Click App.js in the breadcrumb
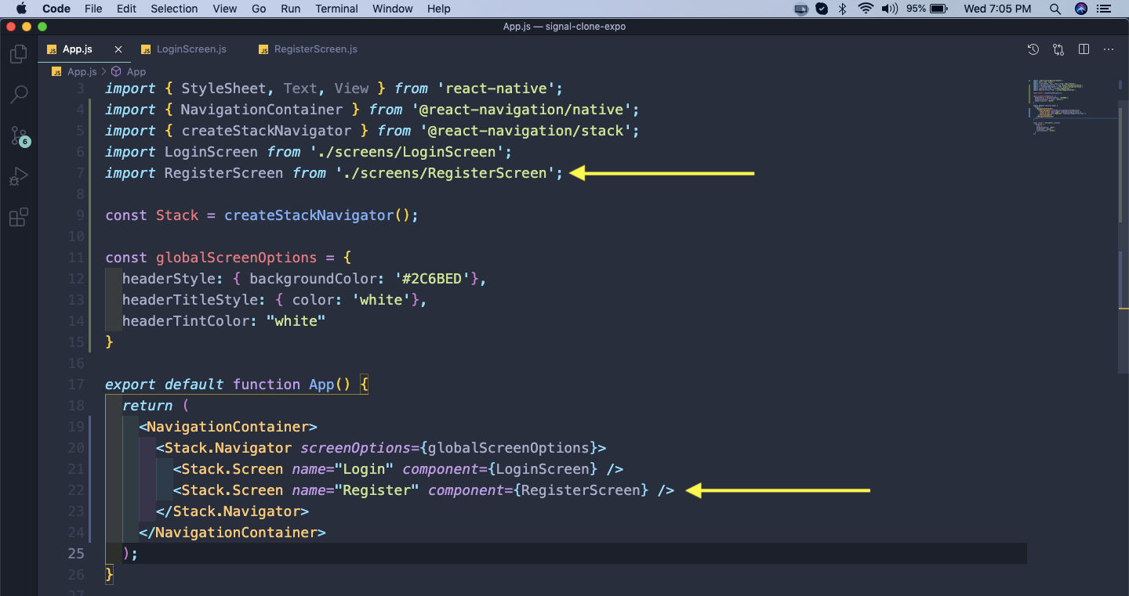The image size is (1129, 596). click(82, 71)
